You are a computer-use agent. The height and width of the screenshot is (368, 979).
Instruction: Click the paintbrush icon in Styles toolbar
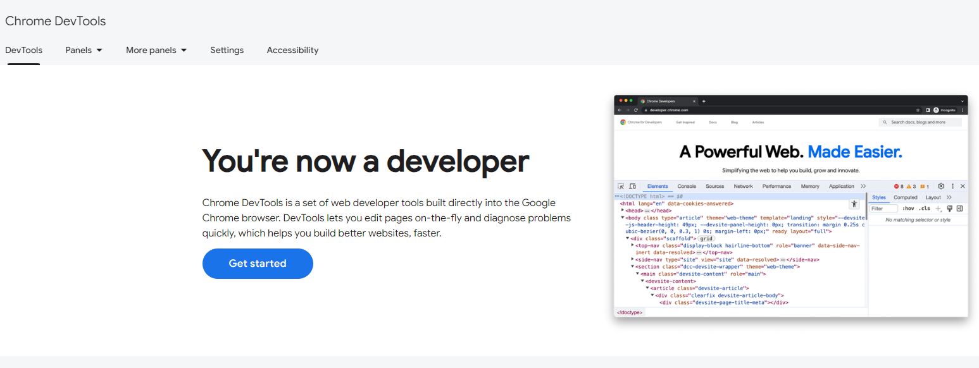click(949, 209)
